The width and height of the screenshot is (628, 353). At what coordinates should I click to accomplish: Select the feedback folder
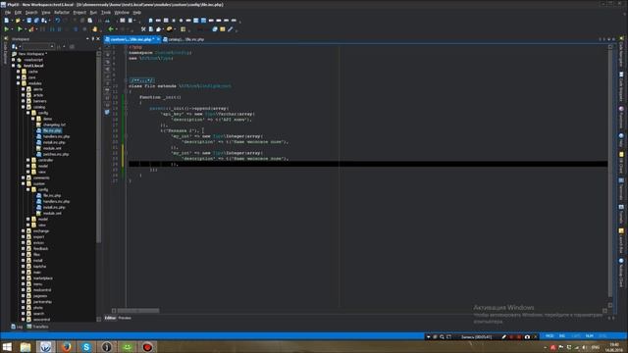pos(40,248)
